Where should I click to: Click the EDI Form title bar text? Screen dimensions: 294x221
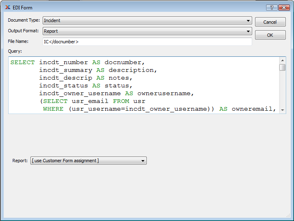click(23, 7)
